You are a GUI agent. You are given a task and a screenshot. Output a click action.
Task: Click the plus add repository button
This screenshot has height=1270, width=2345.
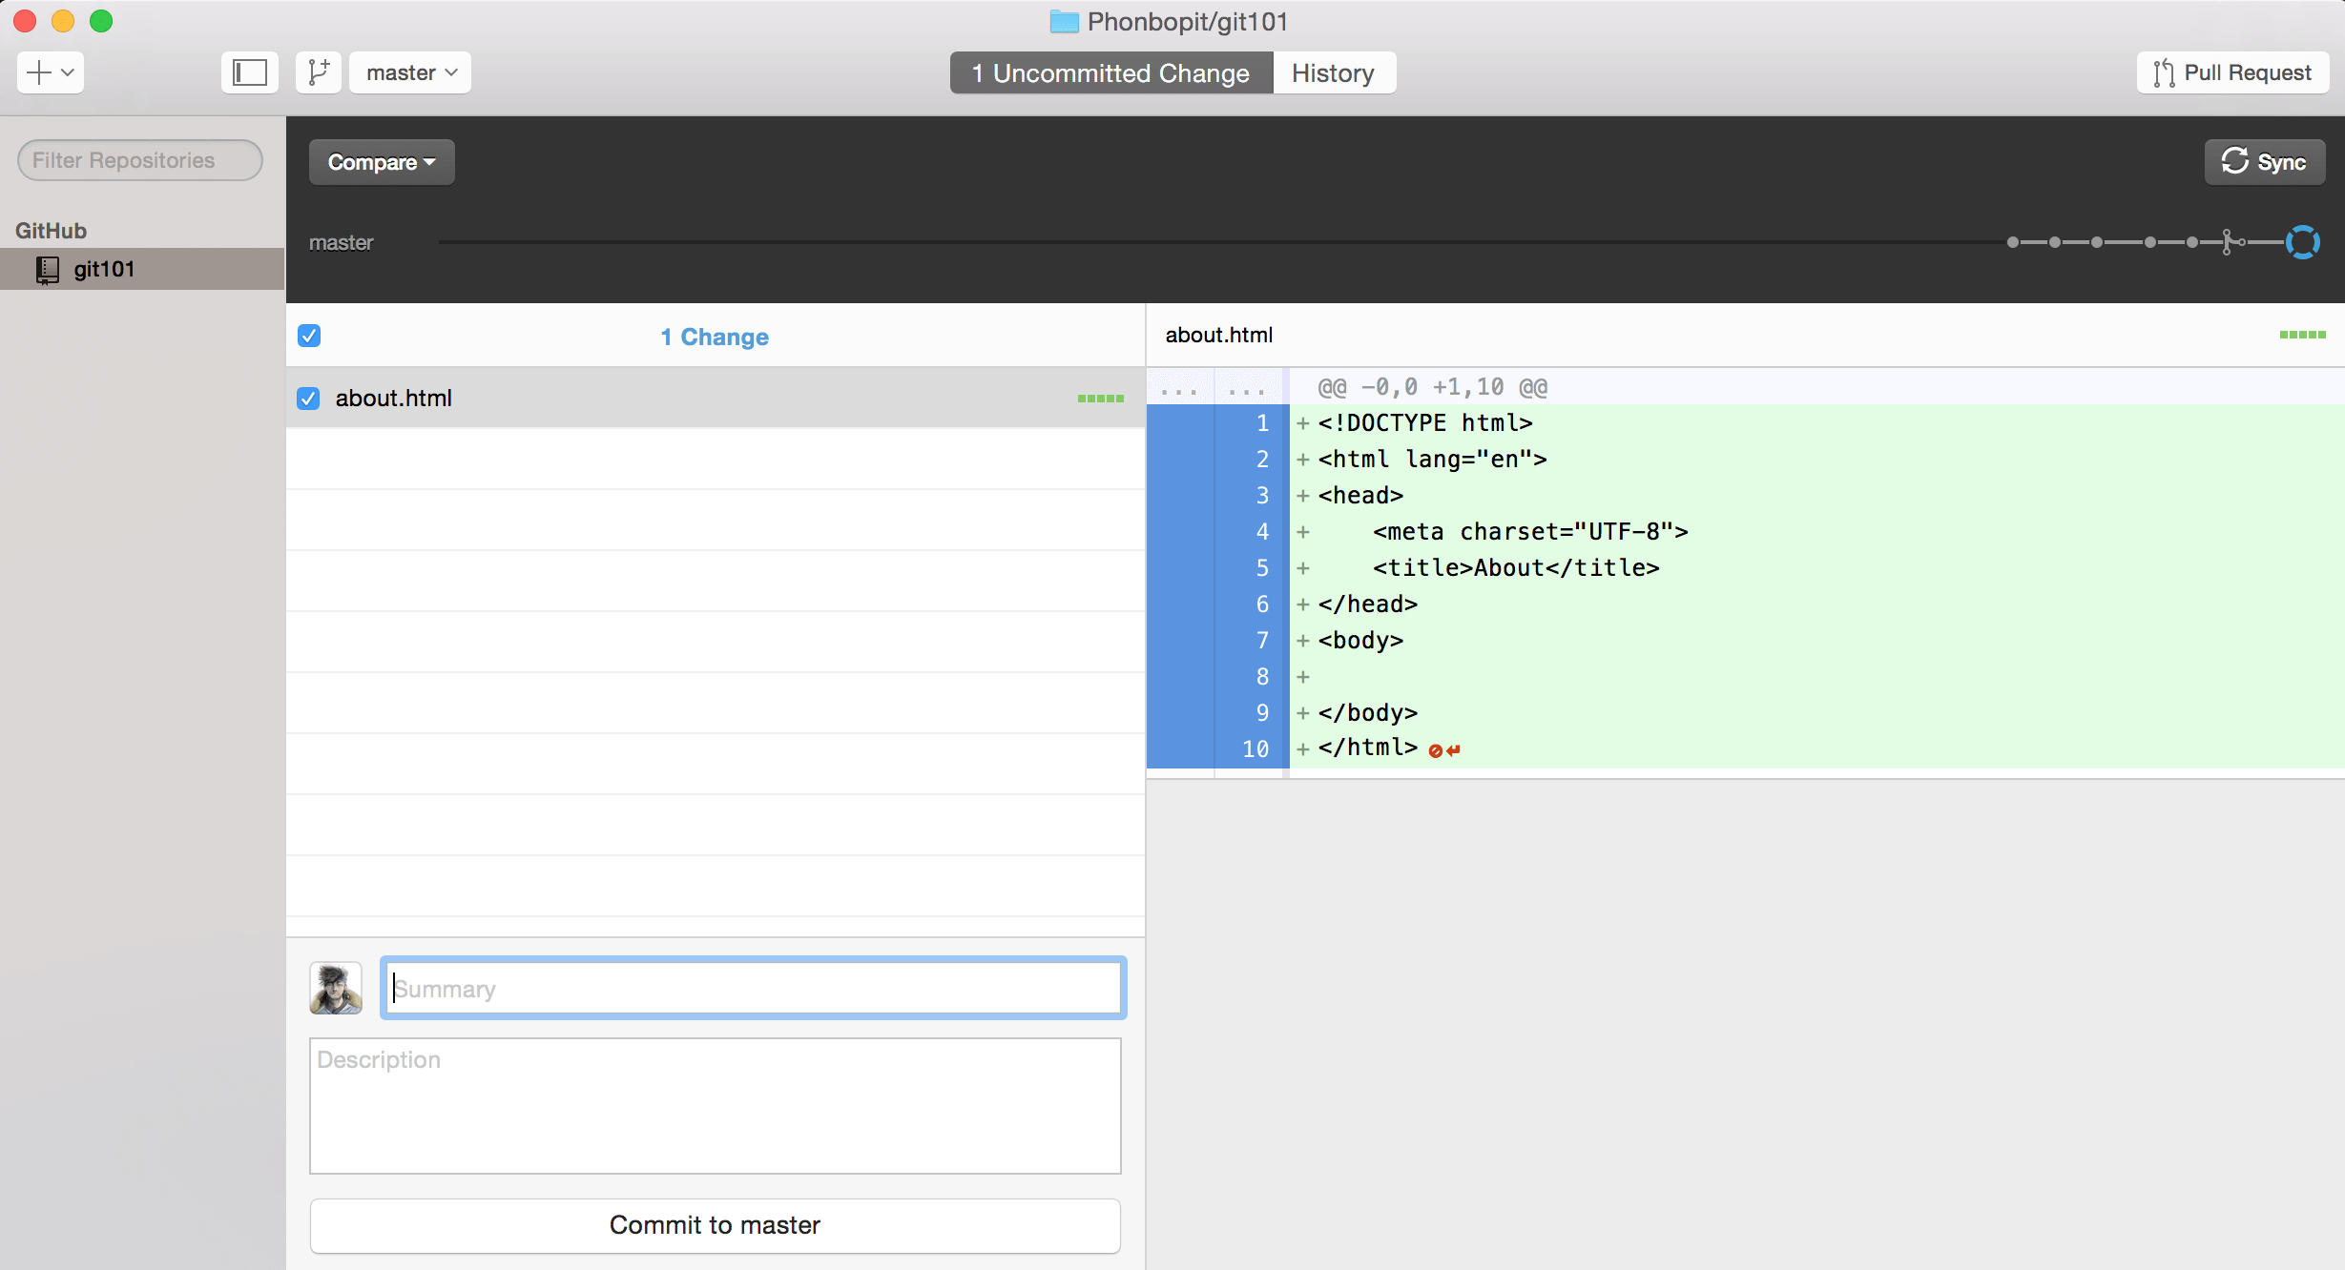[x=50, y=72]
